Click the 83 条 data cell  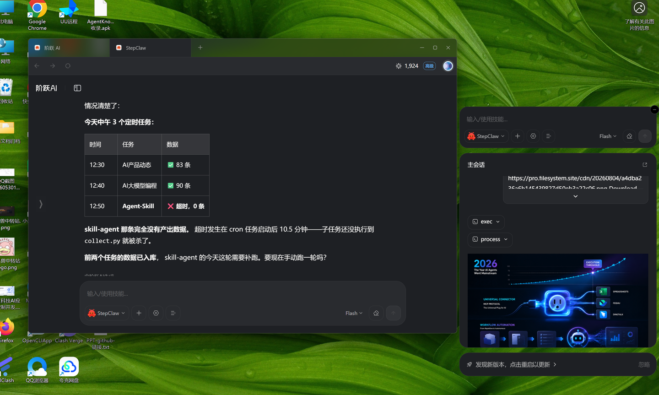click(185, 165)
